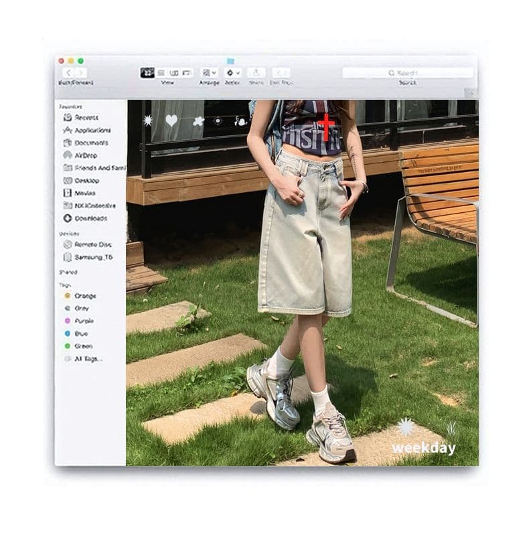Go forward with the Forward arrow
Image resolution: width=529 pixels, height=535 pixels.
pyautogui.click(x=81, y=73)
